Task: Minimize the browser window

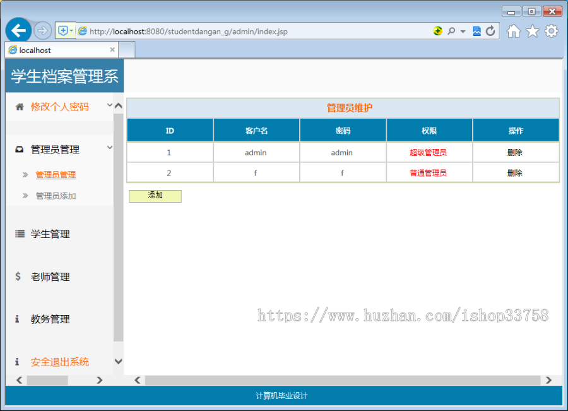Action: point(511,11)
